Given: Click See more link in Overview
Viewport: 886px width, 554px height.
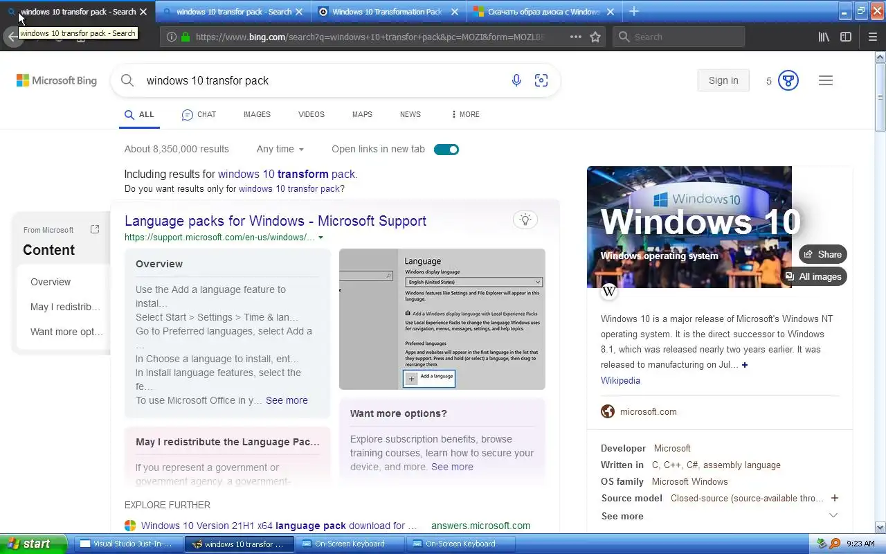Looking at the screenshot, I should [x=287, y=400].
